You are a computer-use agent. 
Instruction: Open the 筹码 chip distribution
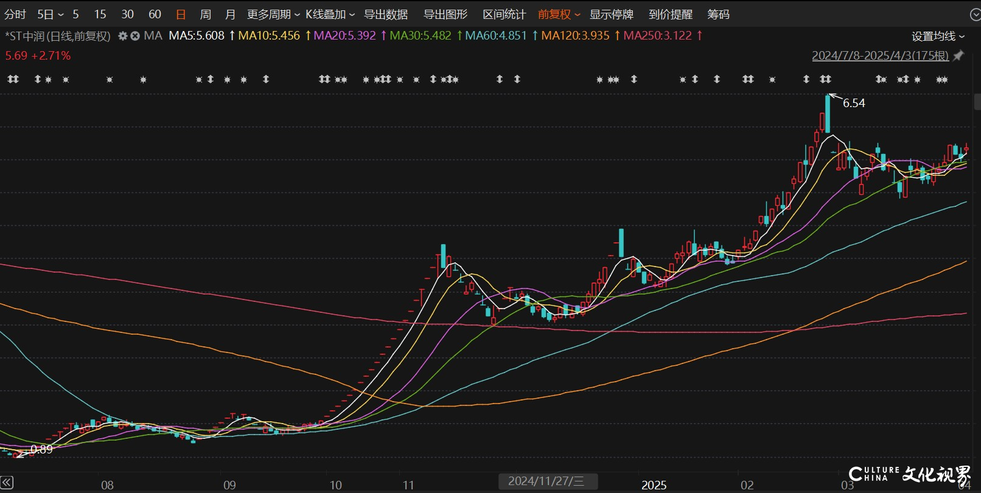pyautogui.click(x=718, y=14)
